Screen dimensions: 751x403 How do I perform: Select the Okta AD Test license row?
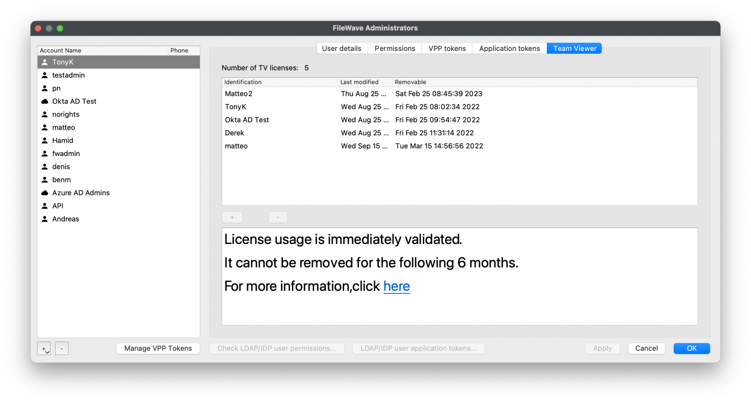pos(460,120)
